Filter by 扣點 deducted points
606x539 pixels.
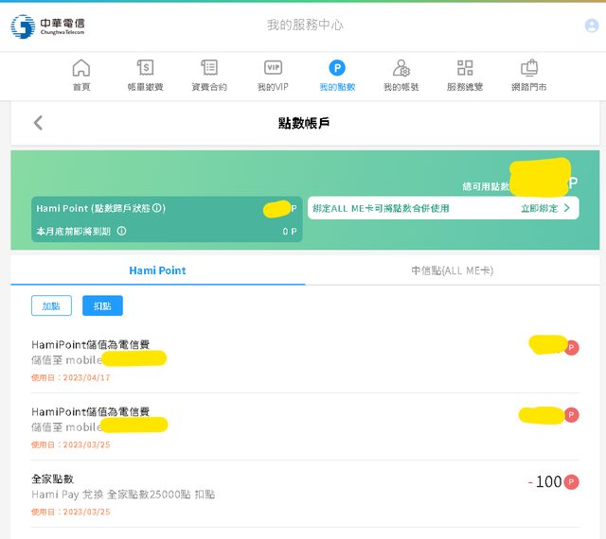(x=102, y=305)
